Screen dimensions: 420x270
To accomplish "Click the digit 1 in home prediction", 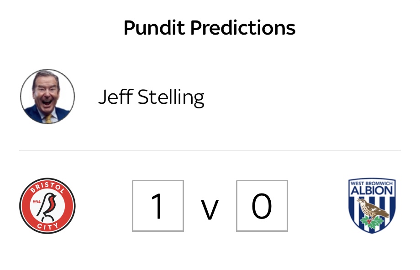I will tap(157, 206).
